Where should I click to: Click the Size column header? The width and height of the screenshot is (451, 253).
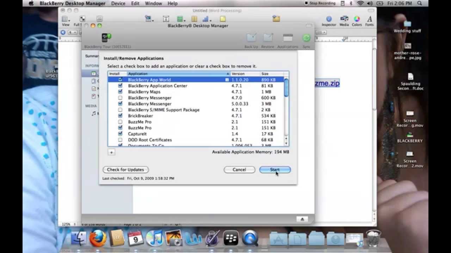pyautogui.click(x=272, y=74)
